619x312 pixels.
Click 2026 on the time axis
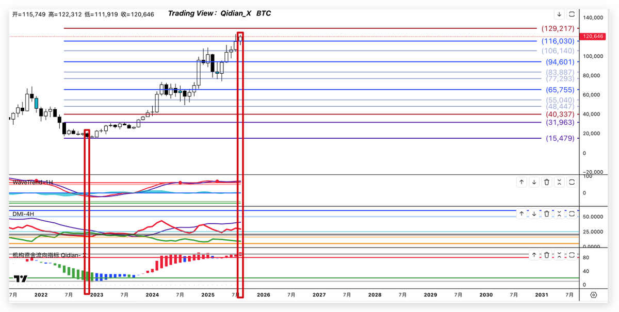264,295
